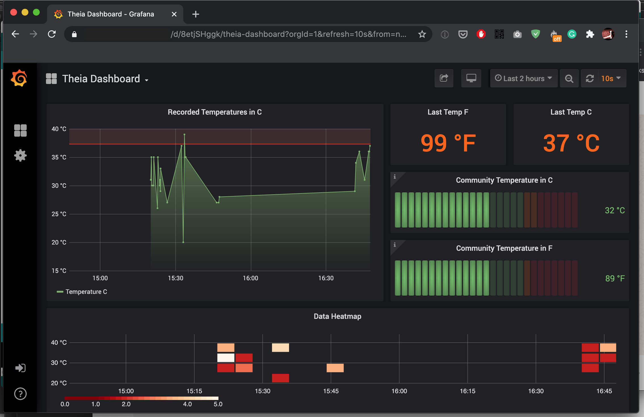Viewport: 644px width, 417px height.
Task: Toggle the ad-blocker 'off' flame extension
Action: coord(554,35)
